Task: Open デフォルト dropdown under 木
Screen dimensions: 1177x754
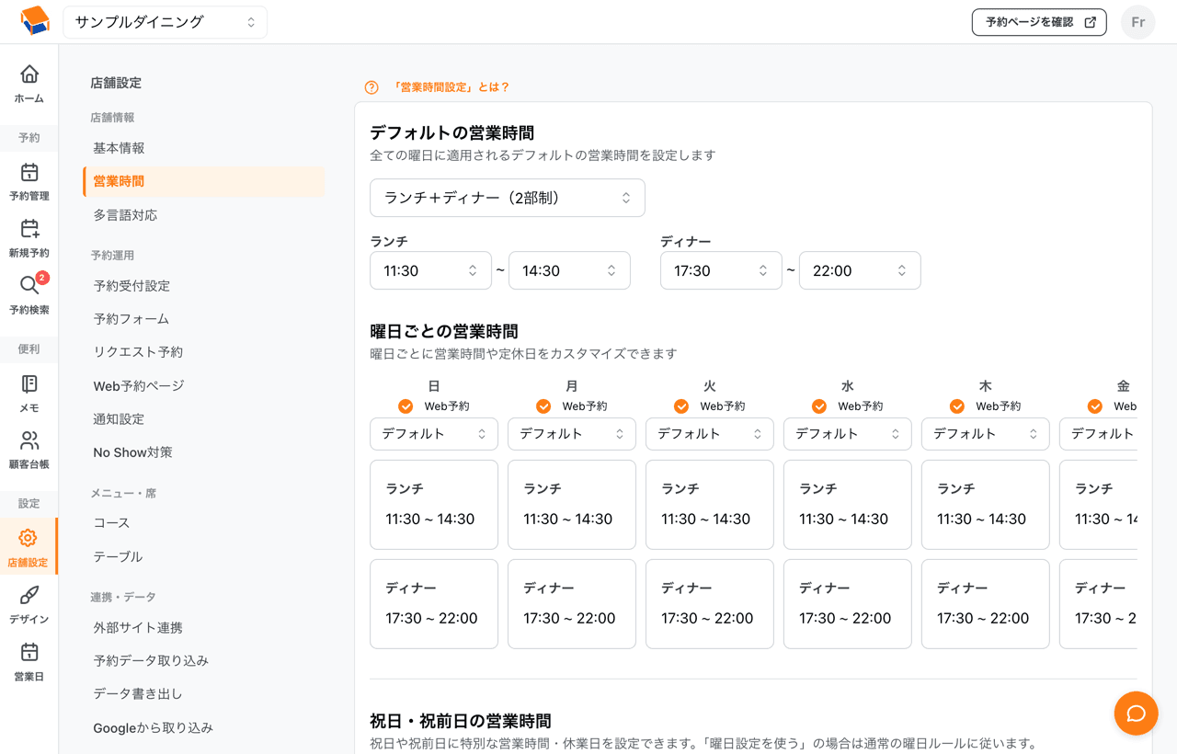Action: coord(986,434)
